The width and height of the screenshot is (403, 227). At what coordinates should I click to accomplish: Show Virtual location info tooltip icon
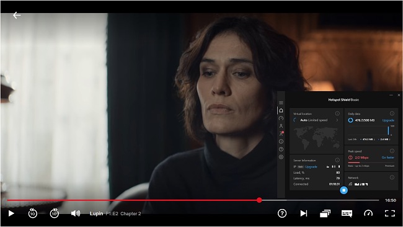(337, 113)
